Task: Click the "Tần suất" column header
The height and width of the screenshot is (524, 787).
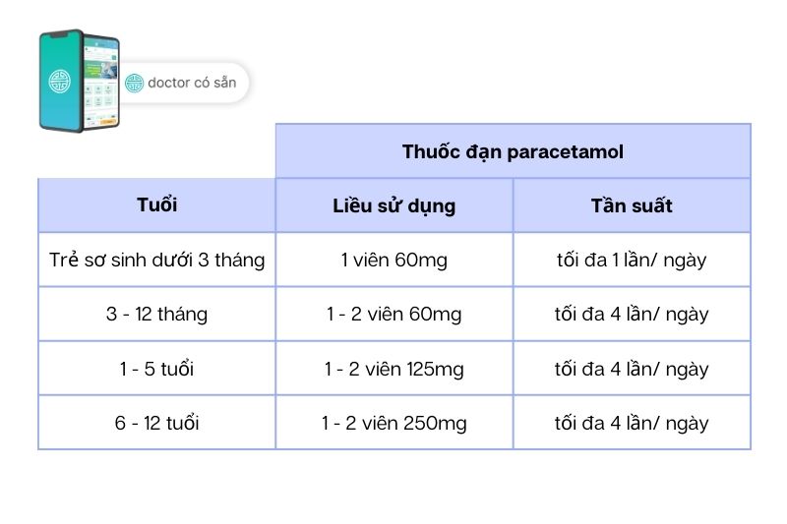Action: [632, 205]
